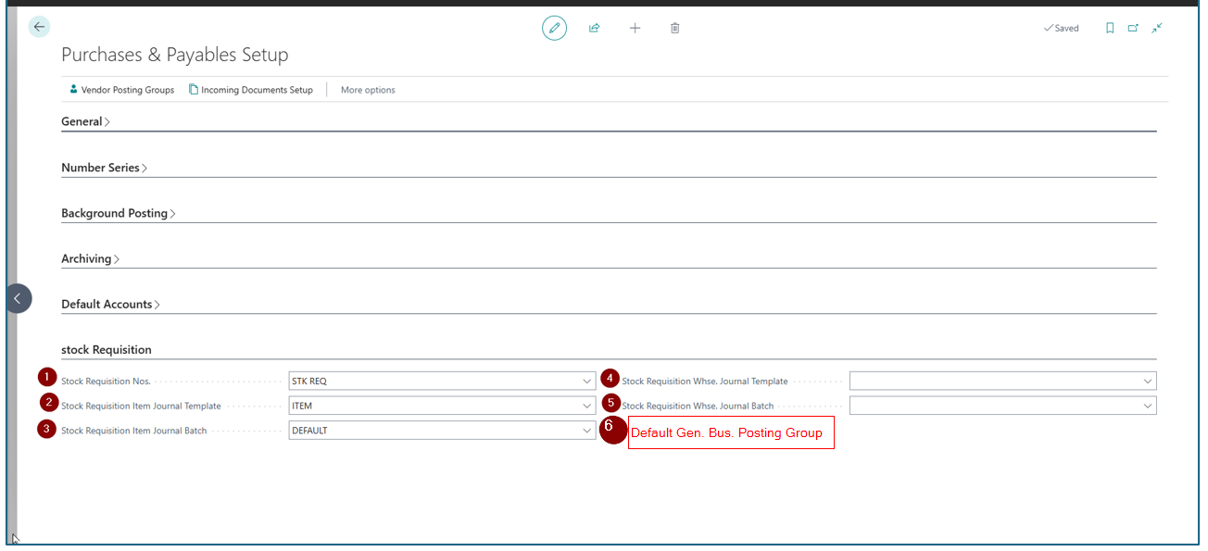Viewport: 1208px width, 551px height.
Task: Click the plus new record icon
Action: tap(635, 28)
